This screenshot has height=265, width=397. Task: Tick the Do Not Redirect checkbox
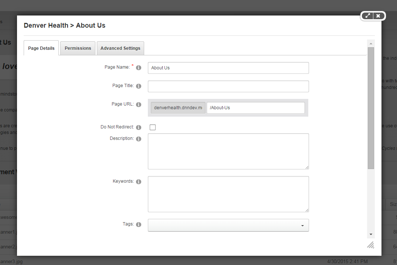tap(153, 127)
